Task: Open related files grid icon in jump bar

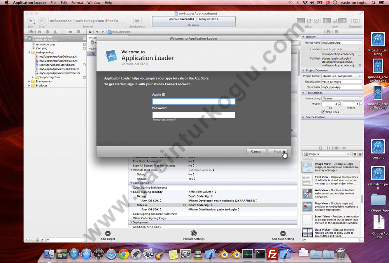Action: pyautogui.click(x=90, y=32)
